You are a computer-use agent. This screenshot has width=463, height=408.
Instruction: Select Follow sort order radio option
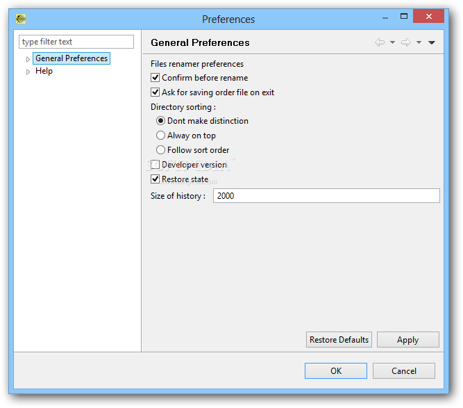(160, 150)
